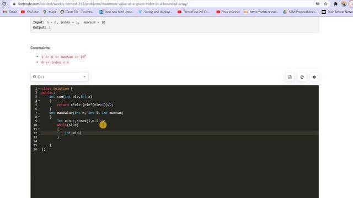Open the SPM-Proposal.docx bookmark
The image size is (353, 198).
pyautogui.click(x=300, y=12)
